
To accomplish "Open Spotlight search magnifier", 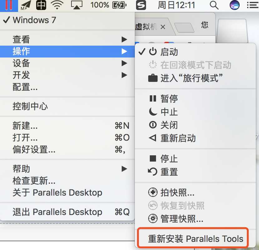I will tap(214, 5).
